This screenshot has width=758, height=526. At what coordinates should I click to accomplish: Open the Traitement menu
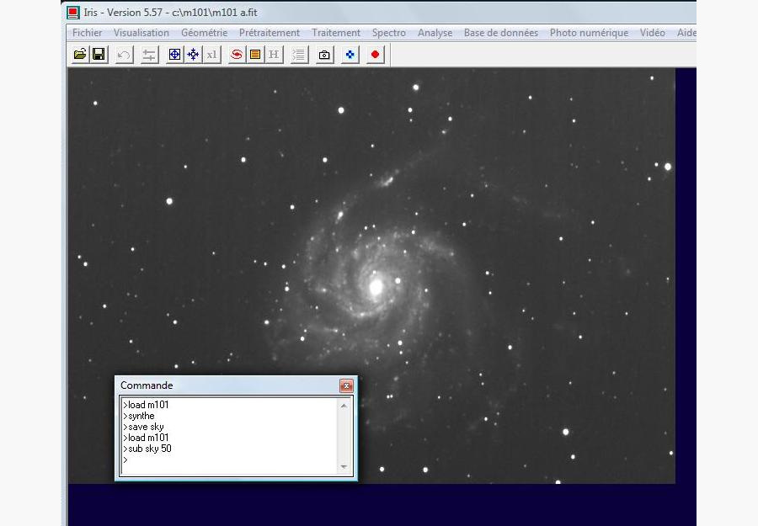click(x=336, y=33)
